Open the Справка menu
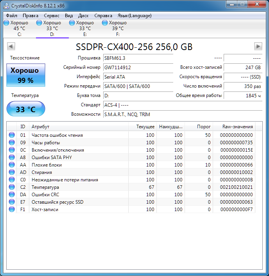This screenshot has height=276, width=269. (103, 16)
